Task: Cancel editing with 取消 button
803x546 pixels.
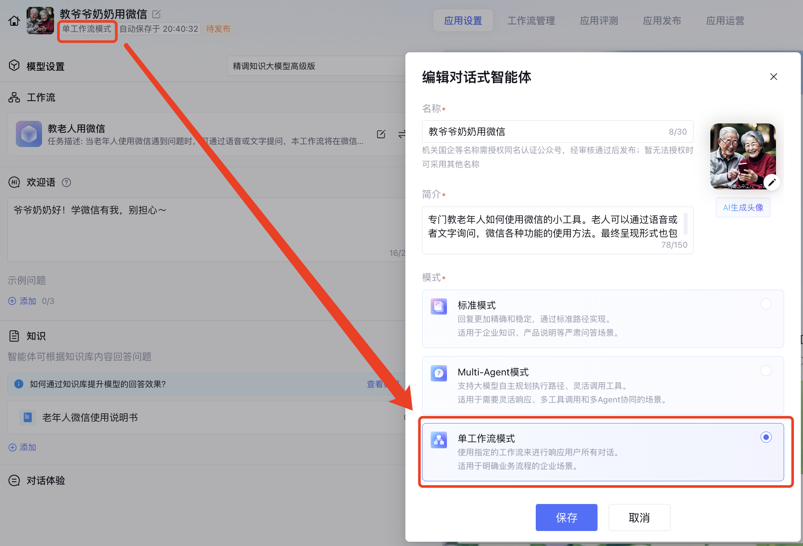Action: click(639, 517)
